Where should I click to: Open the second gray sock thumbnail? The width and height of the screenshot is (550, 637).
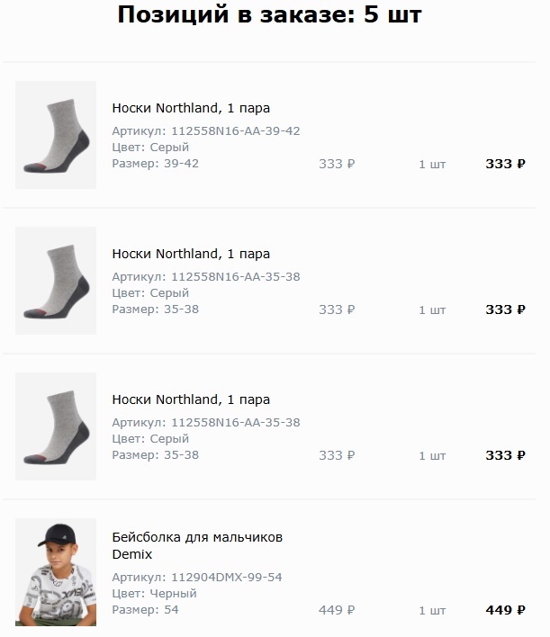coord(56,281)
